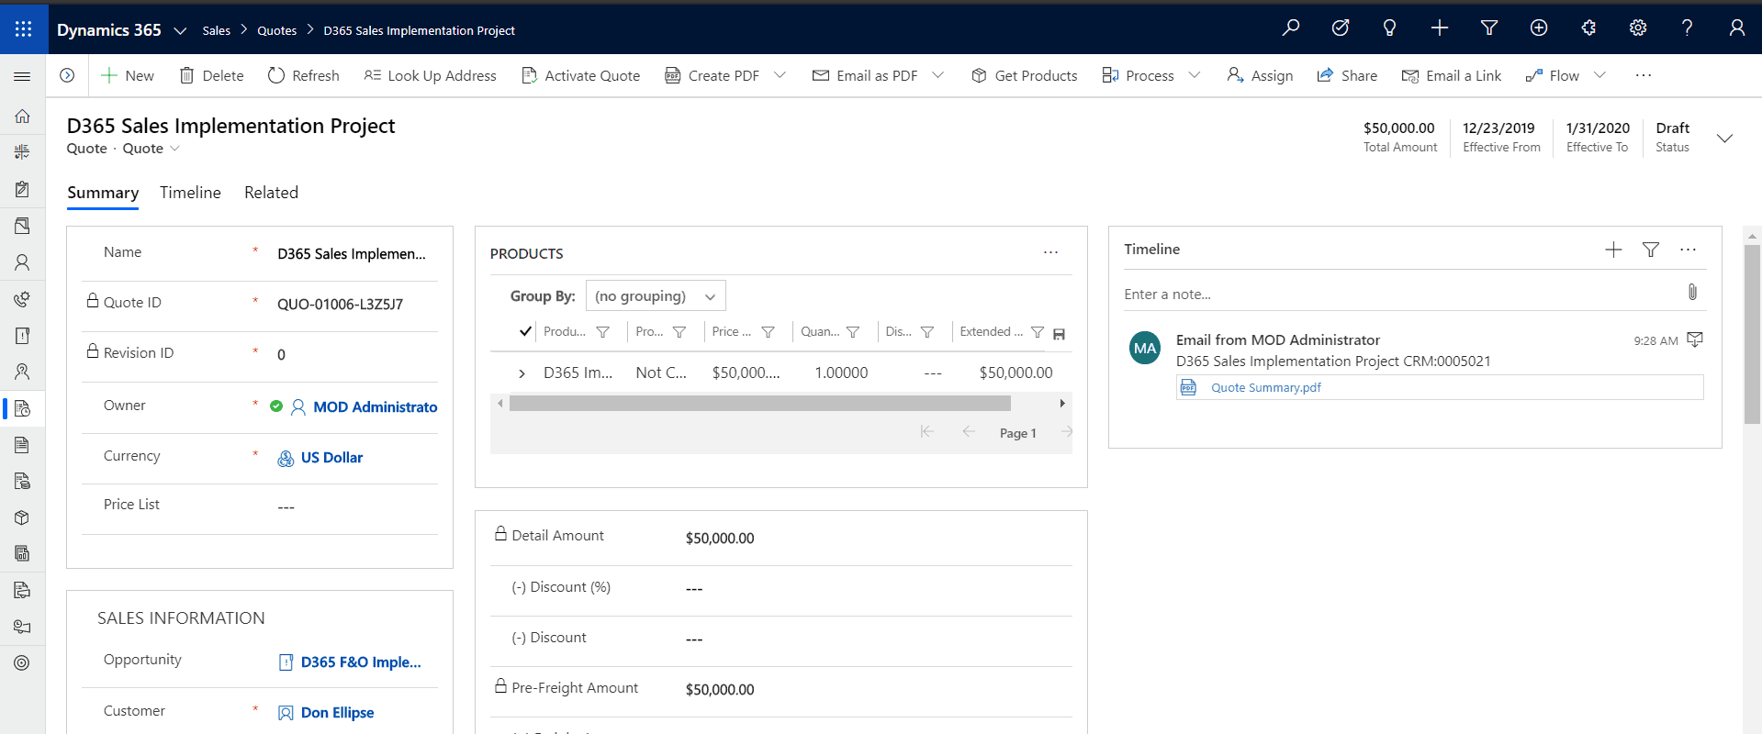Click the New button in command bar
This screenshot has width=1762, height=734.
coord(127,75)
